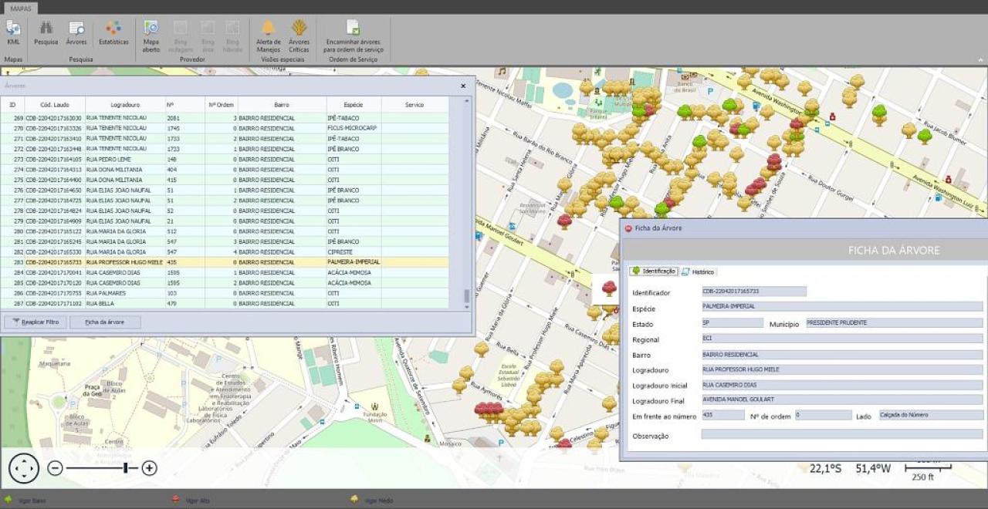Click the Regional field
This screenshot has height=509, width=988.
coord(842,338)
